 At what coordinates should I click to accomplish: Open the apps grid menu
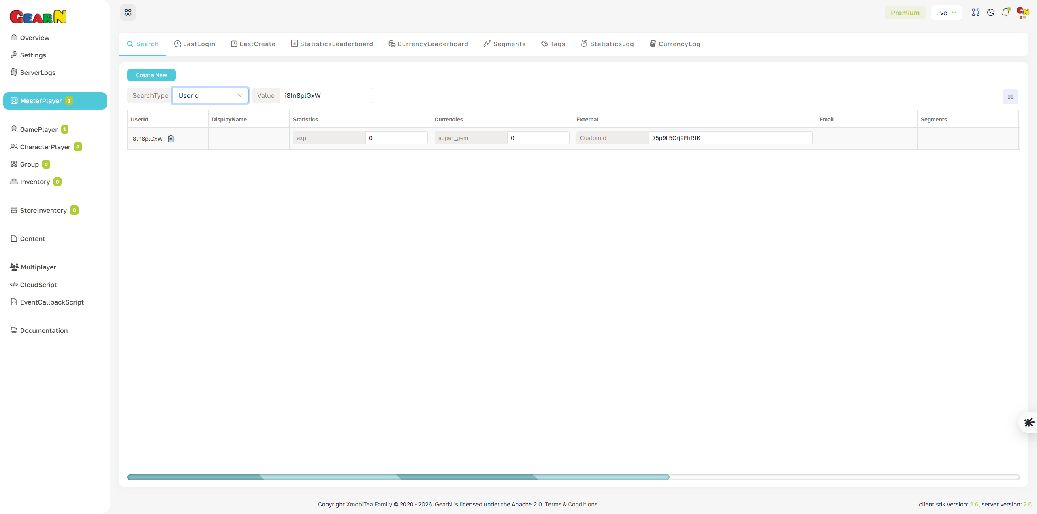click(x=128, y=12)
